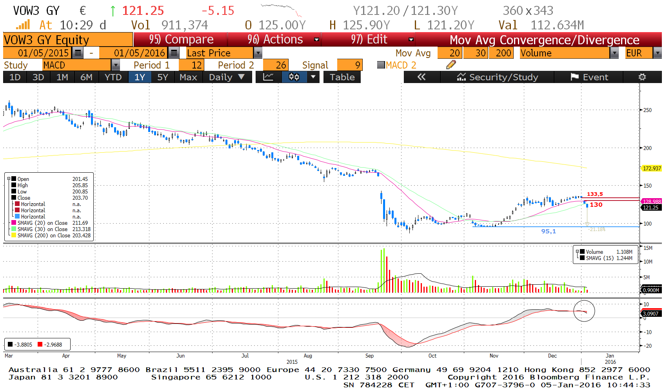Open the Volume dropdown arrow
The image size is (665, 392).
click(614, 53)
